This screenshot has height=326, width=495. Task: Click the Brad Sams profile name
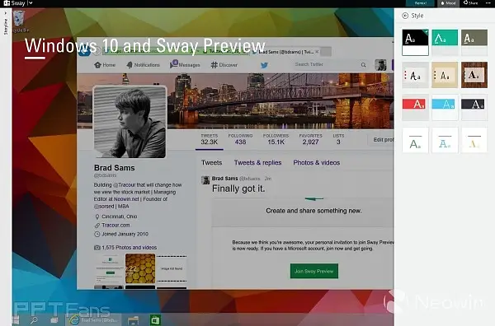click(115, 168)
